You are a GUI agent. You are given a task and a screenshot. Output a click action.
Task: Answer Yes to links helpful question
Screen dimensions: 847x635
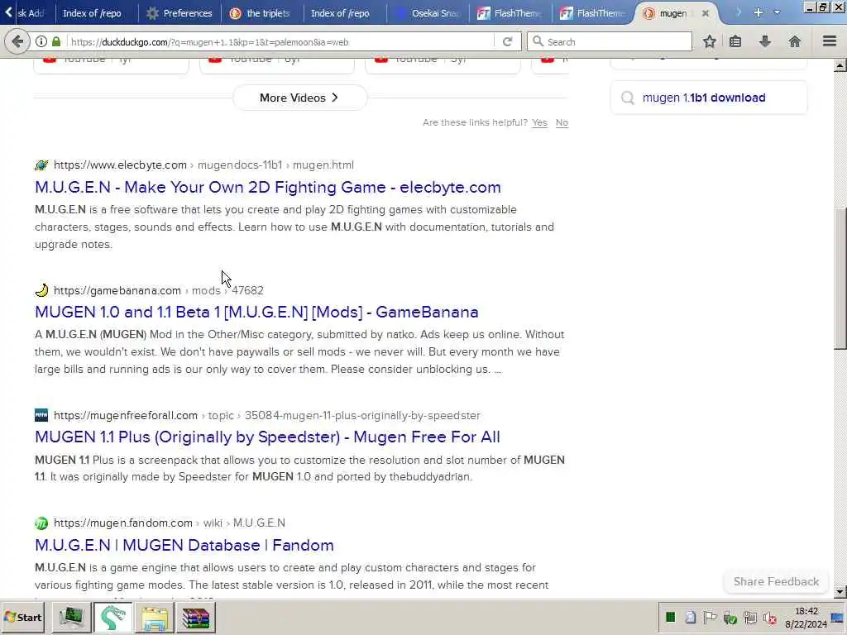coord(539,122)
